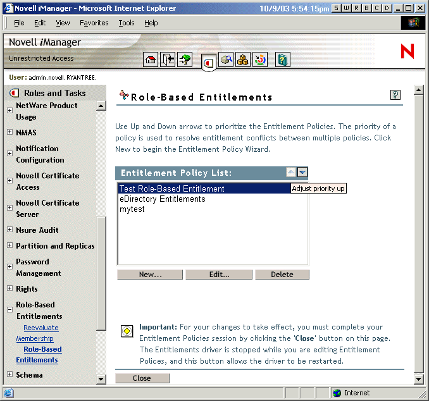
Task: Click the Role-Based Entitlements title icon
Action: tap(124, 95)
